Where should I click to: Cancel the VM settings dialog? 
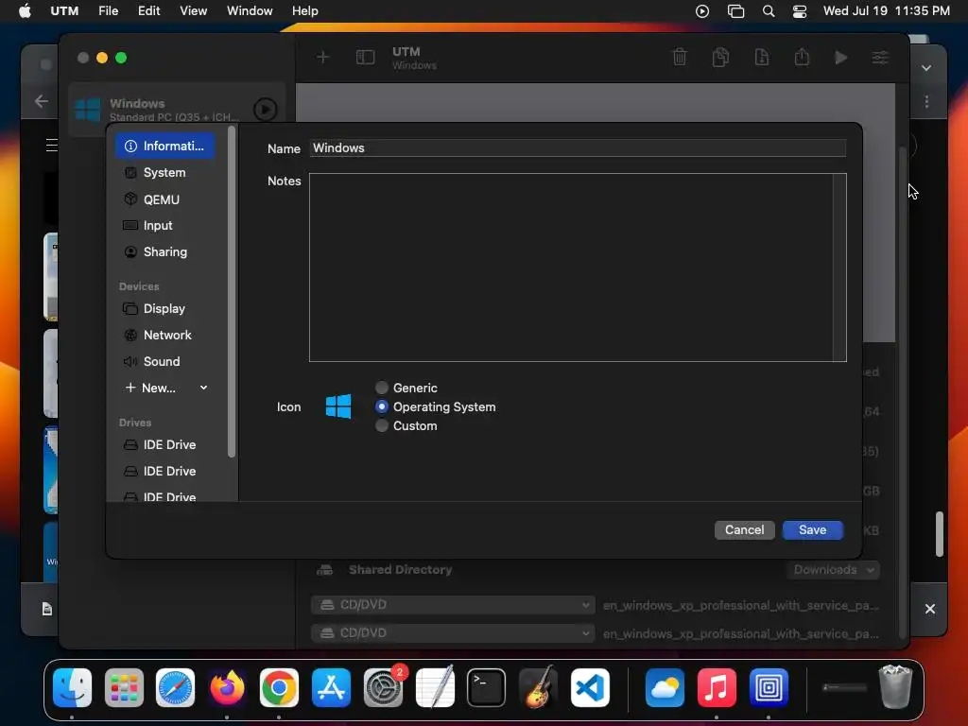[745, 530]
